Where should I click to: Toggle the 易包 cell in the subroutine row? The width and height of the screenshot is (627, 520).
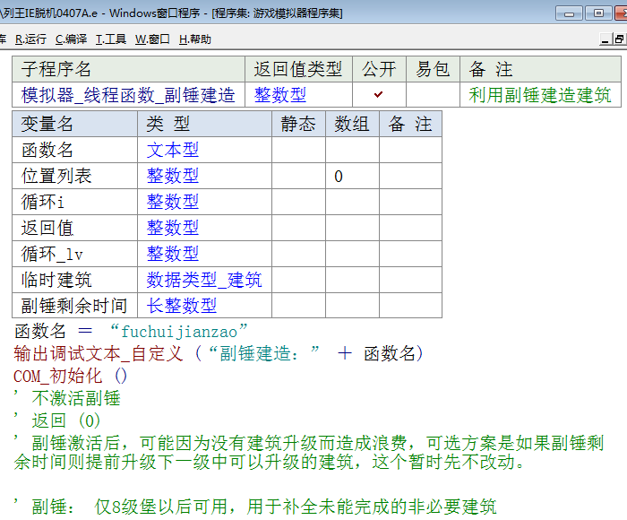[x=433, y=95]
